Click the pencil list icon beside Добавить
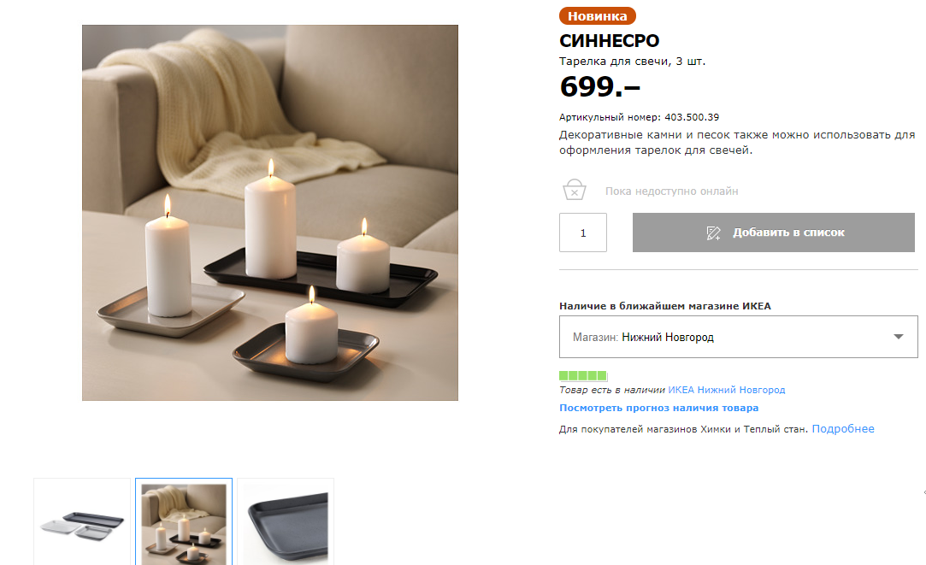 tap(713, 232)
